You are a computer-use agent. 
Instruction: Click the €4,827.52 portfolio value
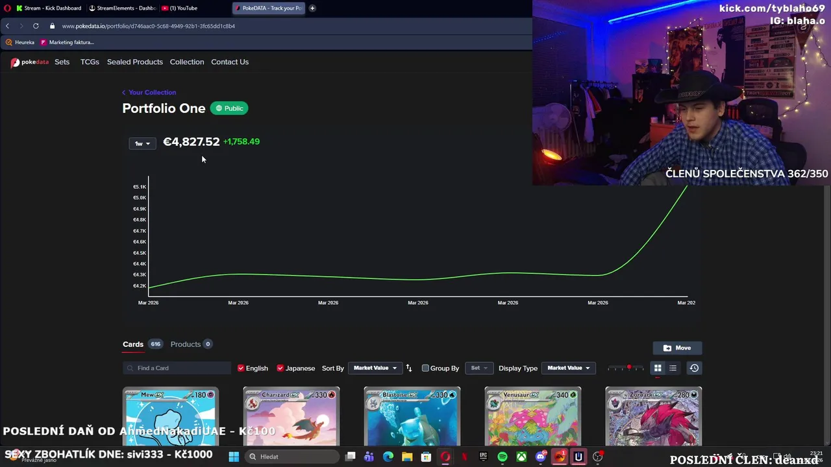(x=192, y=142)
